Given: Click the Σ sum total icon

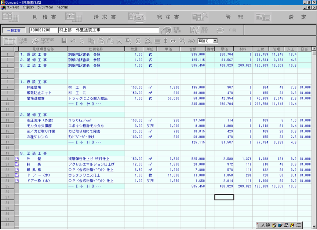Looking at the screenshot, I should click(138, 41).
